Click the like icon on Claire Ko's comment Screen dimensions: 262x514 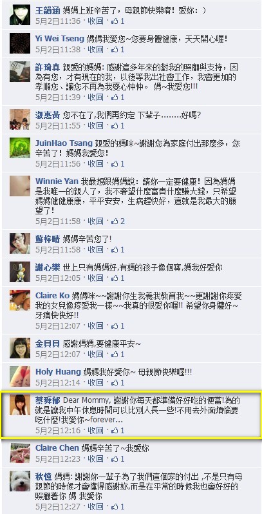pyautogui.click(x=115, y=326)
